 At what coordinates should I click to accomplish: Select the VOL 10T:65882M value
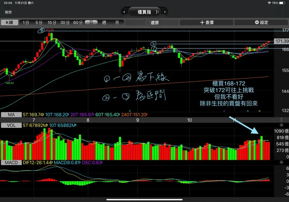pyautogui.click(x=62, y=125)
